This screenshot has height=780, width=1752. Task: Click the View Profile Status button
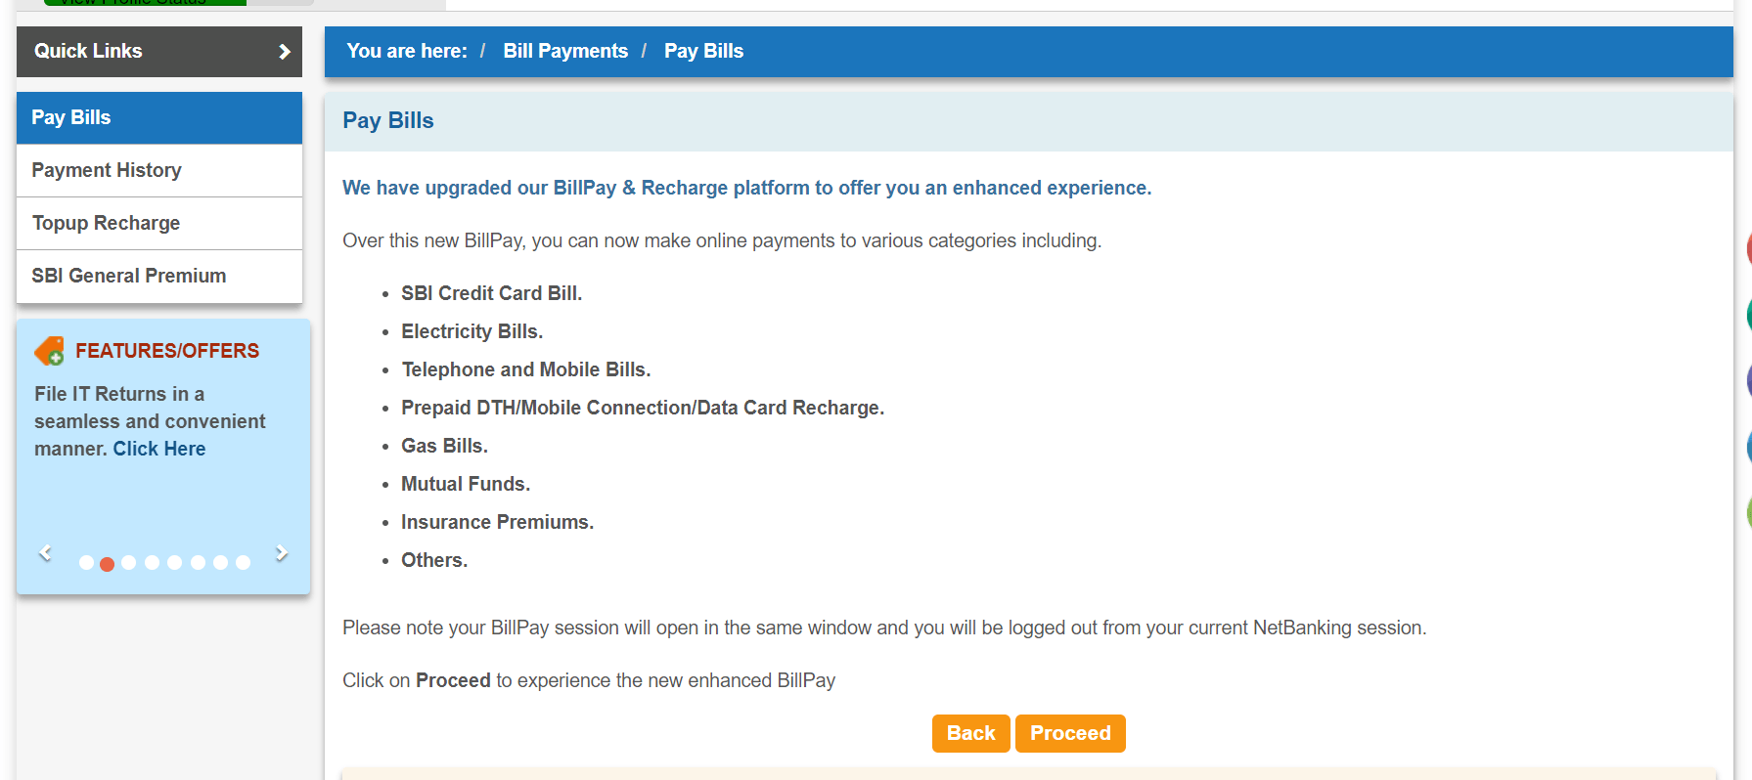click(144, 4)
